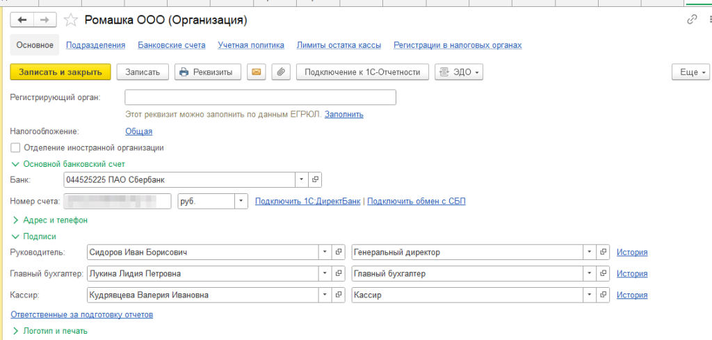Open Кассир position record icon
The image size is (712, 340).
tap(603, 295)
